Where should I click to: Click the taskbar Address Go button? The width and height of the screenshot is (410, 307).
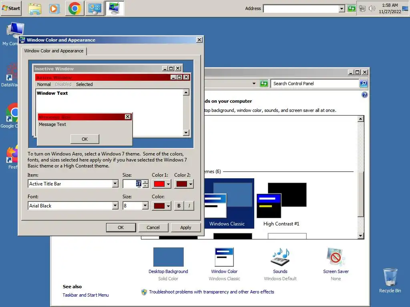tap(352, 9)
